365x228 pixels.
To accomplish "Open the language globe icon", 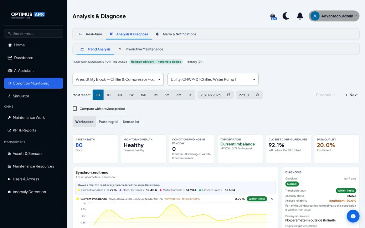I will coord(273,16).
